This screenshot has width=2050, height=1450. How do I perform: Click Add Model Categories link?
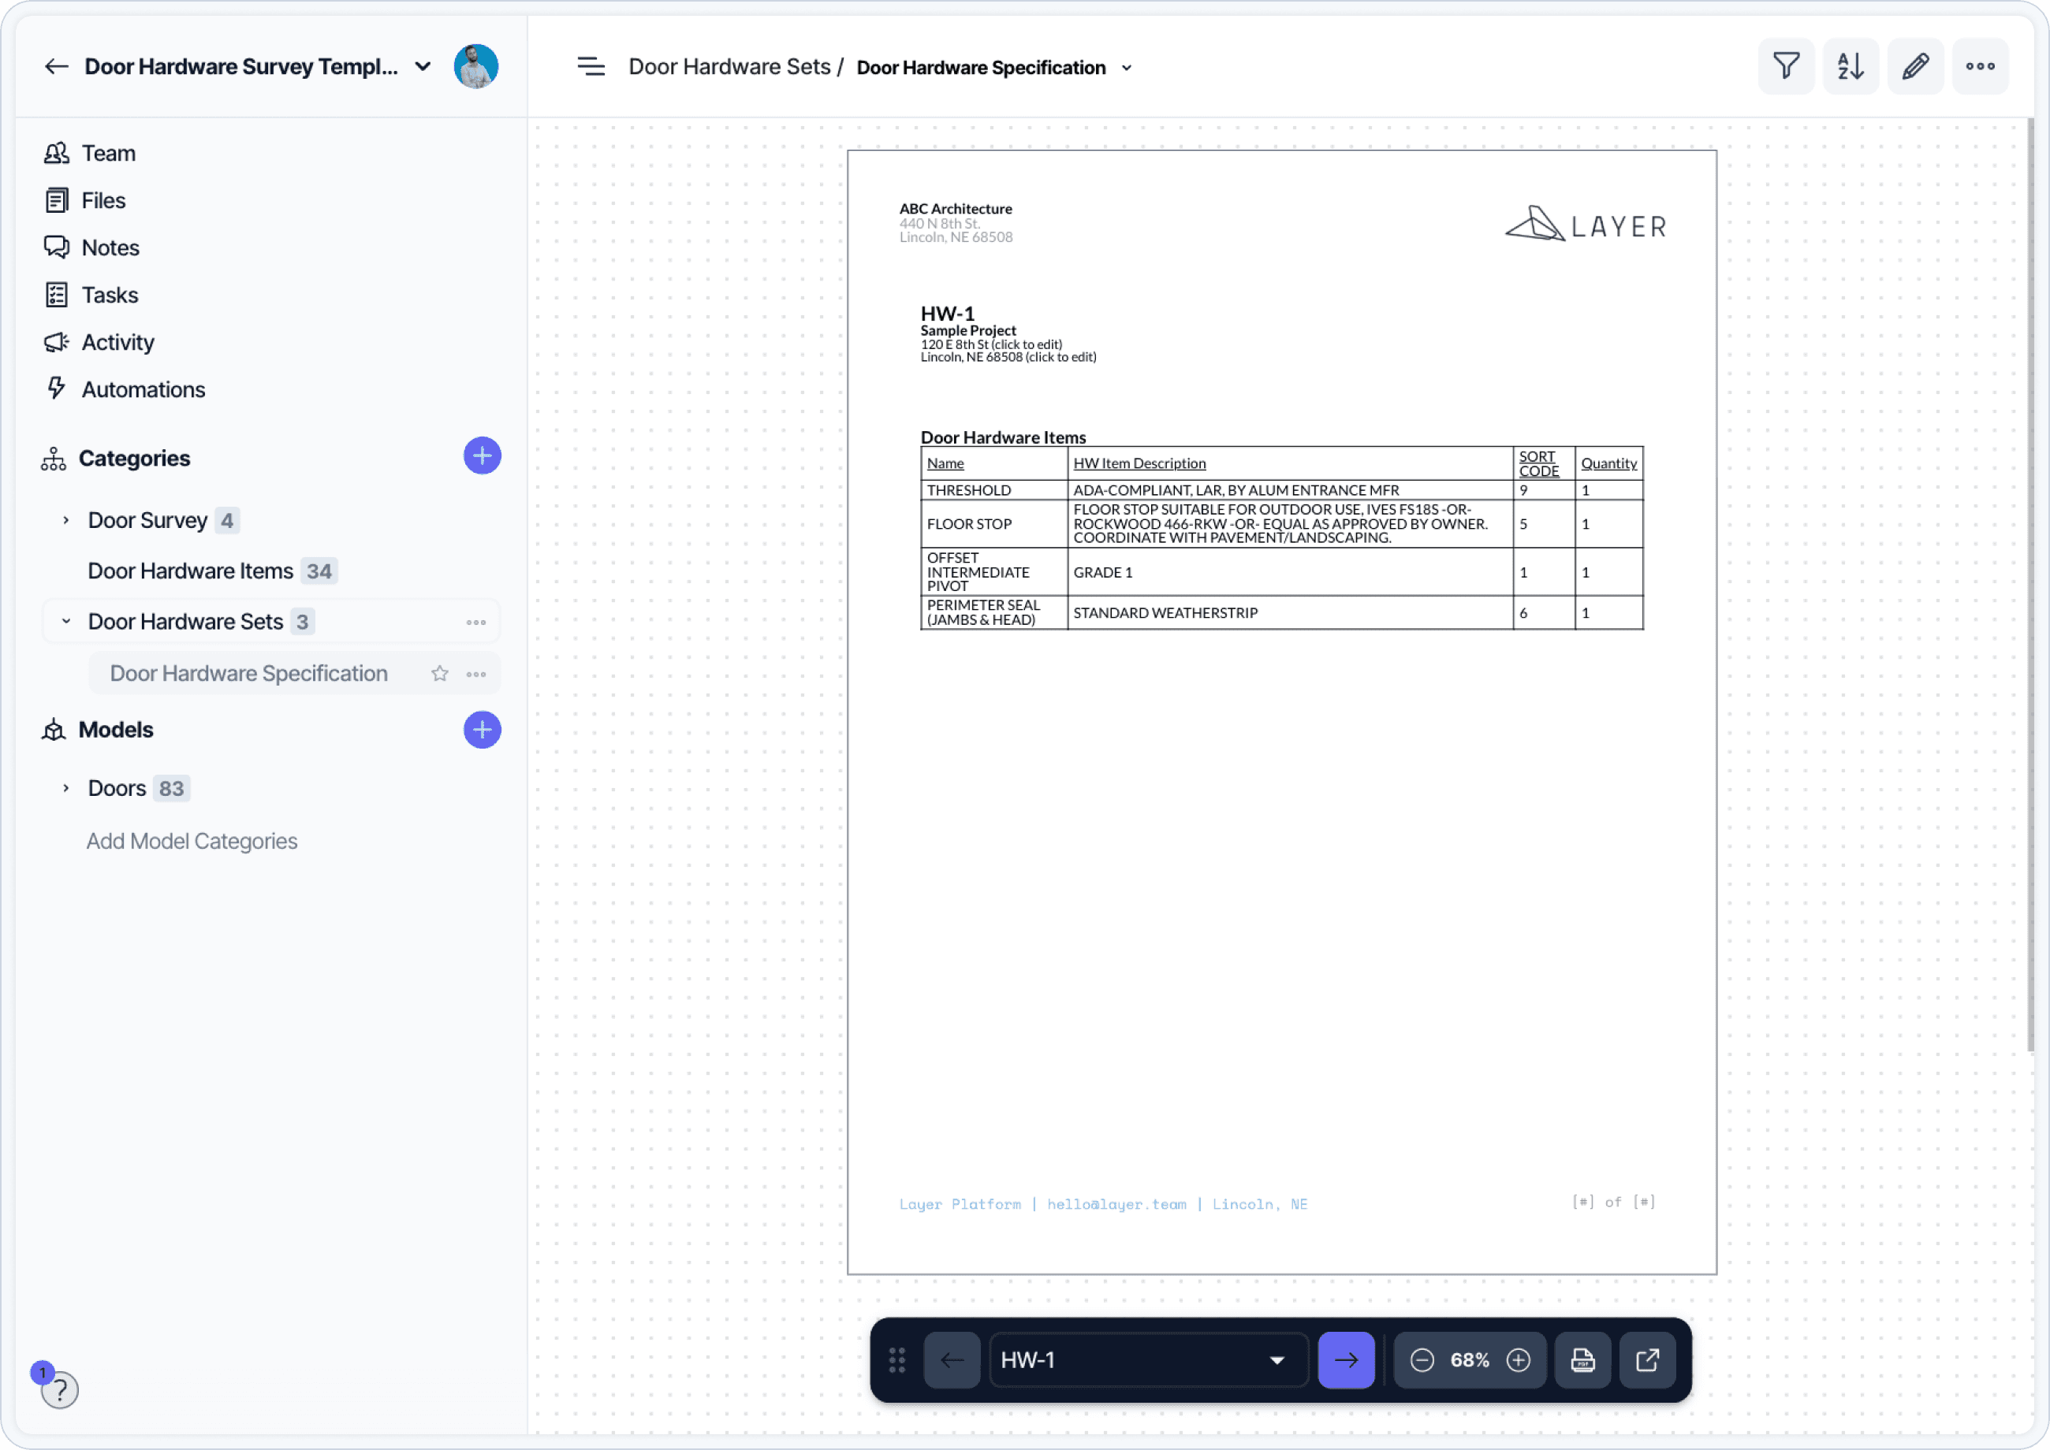(191, 841)
